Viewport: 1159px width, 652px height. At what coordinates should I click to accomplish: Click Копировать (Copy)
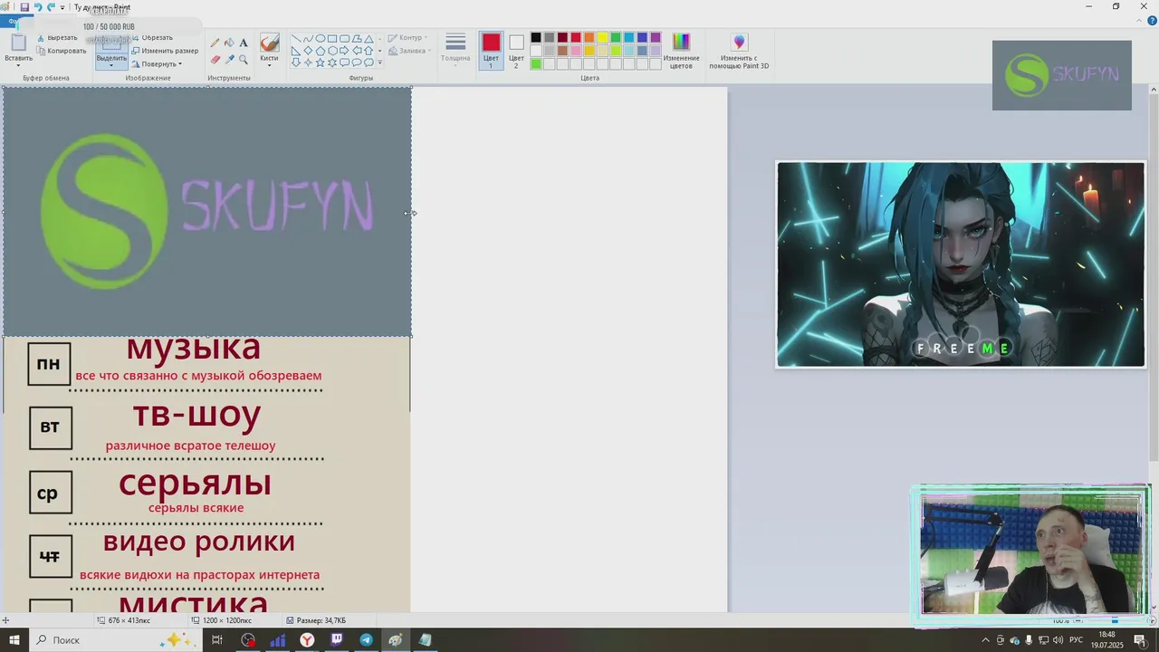click(61, 51)
